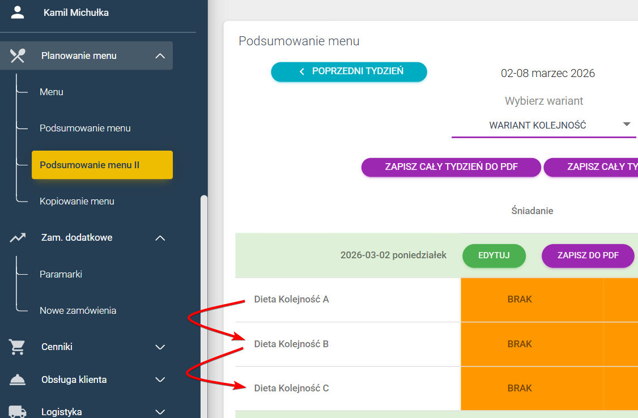Viewport: 638px width, 418px height.
Task: Open Podsumowanie menu in the sidebar
Action: click(85, 128)
